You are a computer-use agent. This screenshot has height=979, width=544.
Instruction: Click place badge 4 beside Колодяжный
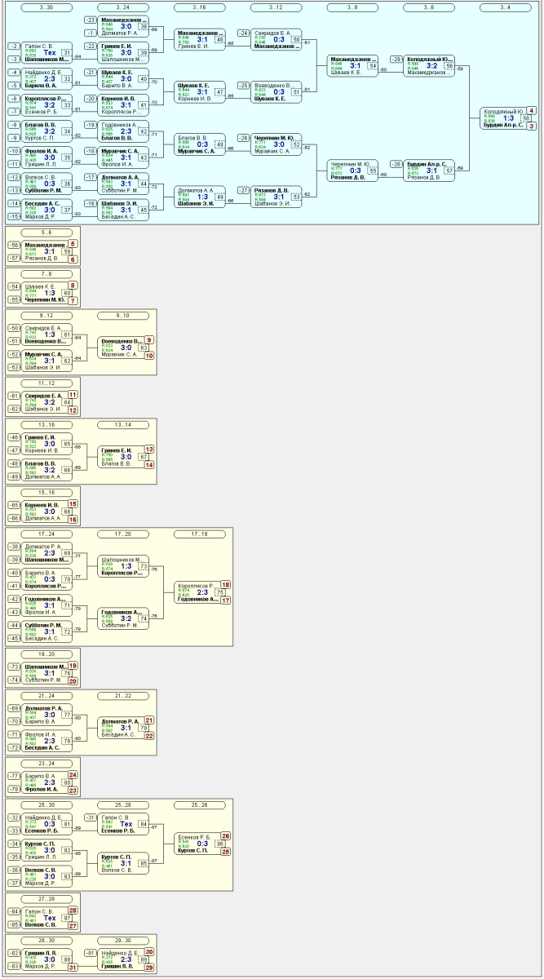[x=531, y=111]
